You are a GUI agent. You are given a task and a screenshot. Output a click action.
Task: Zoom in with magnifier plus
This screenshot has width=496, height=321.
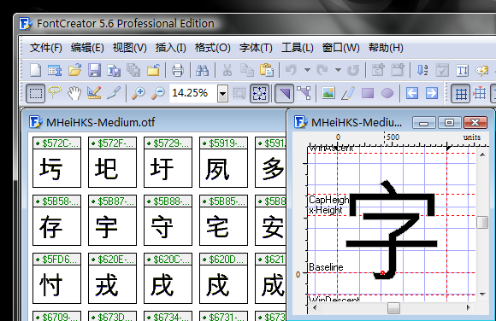[x=139, y=93]
